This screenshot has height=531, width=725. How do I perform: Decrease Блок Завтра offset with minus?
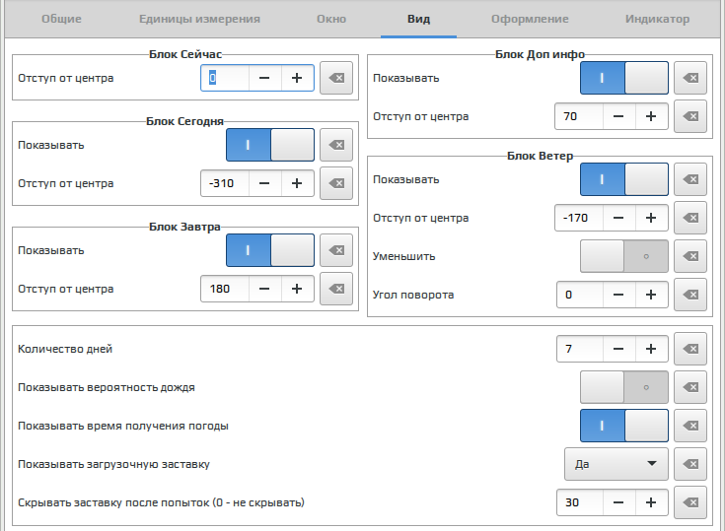pos(264,289)
